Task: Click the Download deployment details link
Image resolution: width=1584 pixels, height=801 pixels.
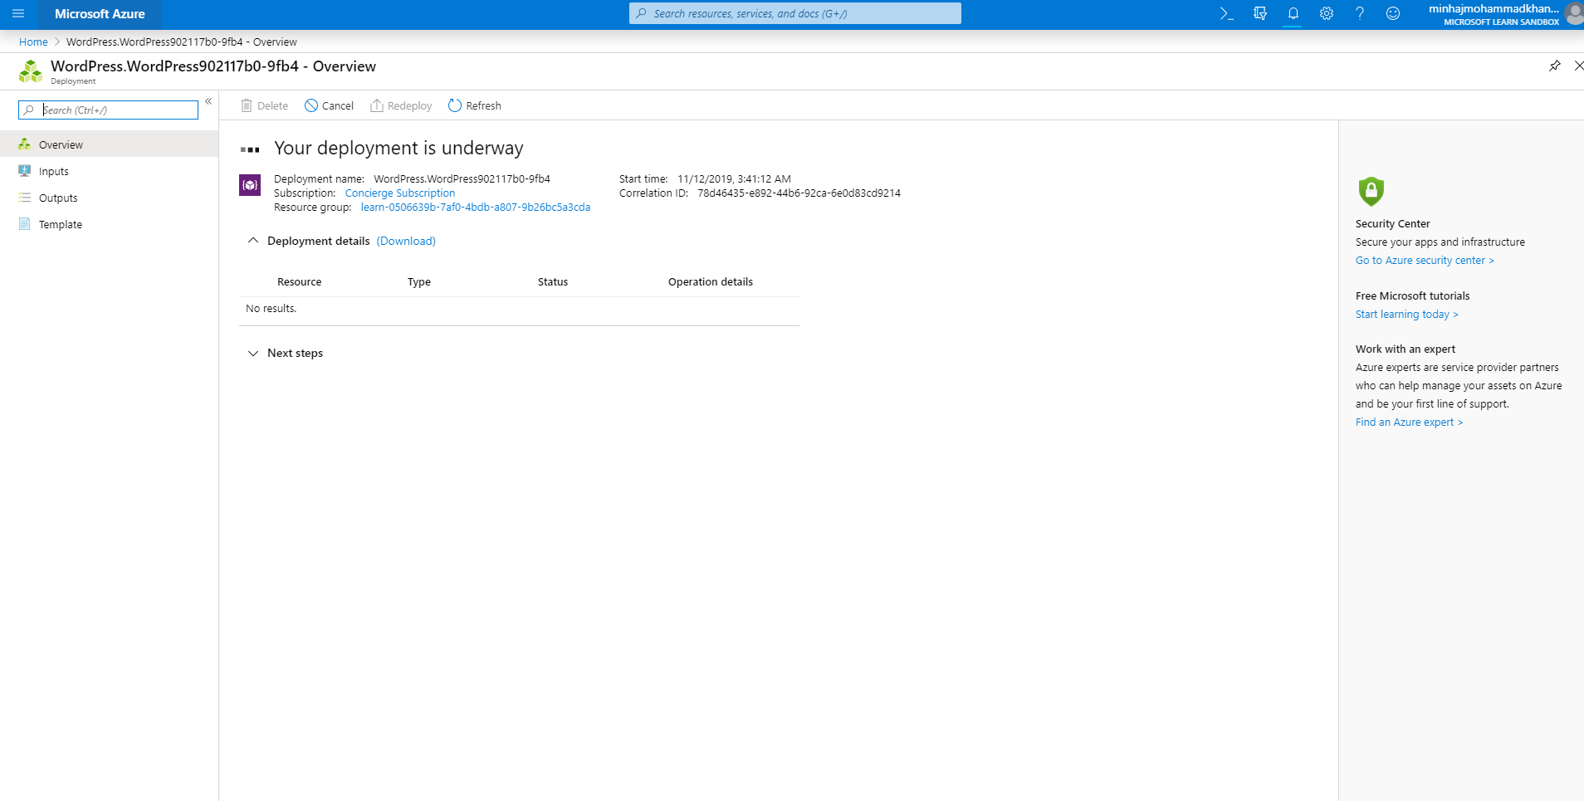Action: pyautogui.click(x=406, y=242)
